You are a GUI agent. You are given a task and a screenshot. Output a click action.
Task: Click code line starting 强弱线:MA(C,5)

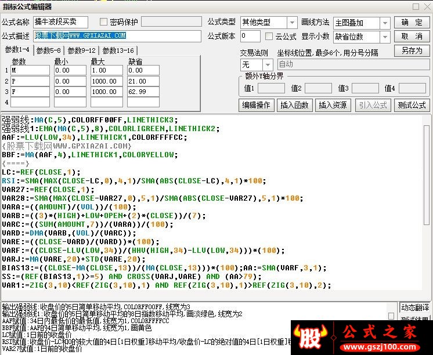(90, 120)
